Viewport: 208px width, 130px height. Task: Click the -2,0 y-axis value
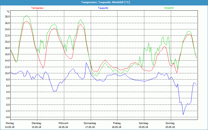pyautogui.click(x=8, y=111)
